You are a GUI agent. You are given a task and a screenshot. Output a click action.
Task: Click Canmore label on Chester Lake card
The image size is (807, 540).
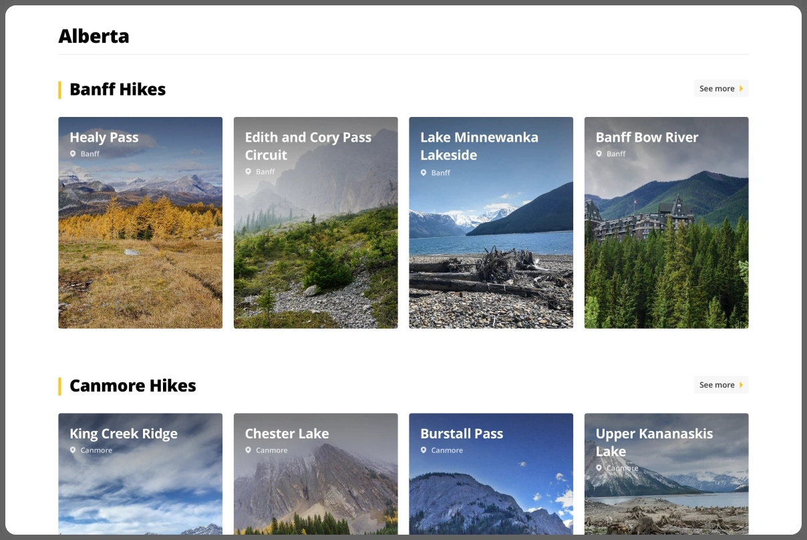click(272, 450)
